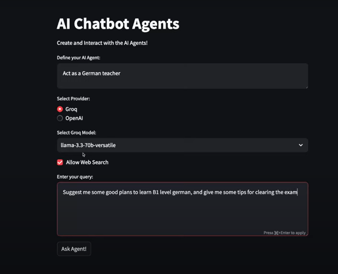This screenshot has width=338, height=274.
Task: Click the 'Select Provider' label
Action: click(x=73, y=98)
